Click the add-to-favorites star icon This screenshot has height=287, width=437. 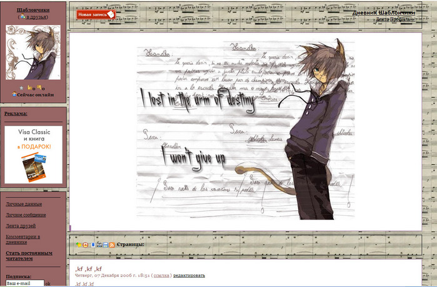pos(79,245)
